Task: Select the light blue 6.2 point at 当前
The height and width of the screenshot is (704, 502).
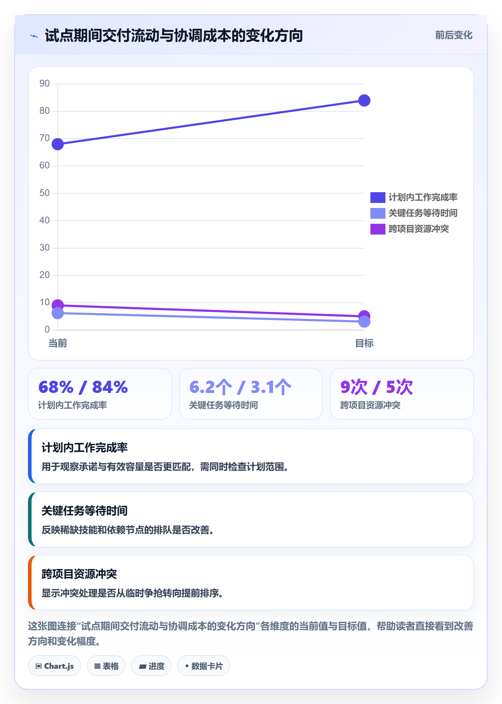Action: click(x=58, y=313)
